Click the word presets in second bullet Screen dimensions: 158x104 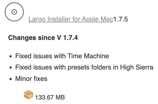pyautogui.click(x=78, y=67)
